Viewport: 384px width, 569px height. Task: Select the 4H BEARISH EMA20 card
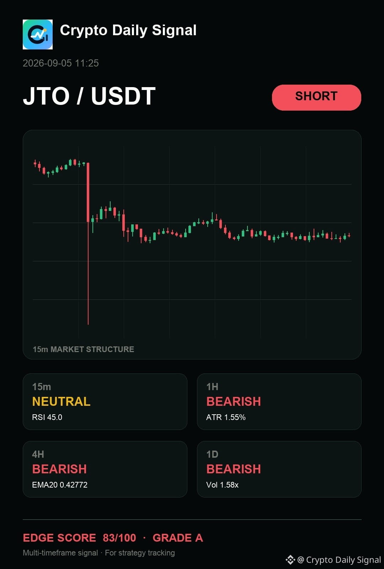(105, 469)
